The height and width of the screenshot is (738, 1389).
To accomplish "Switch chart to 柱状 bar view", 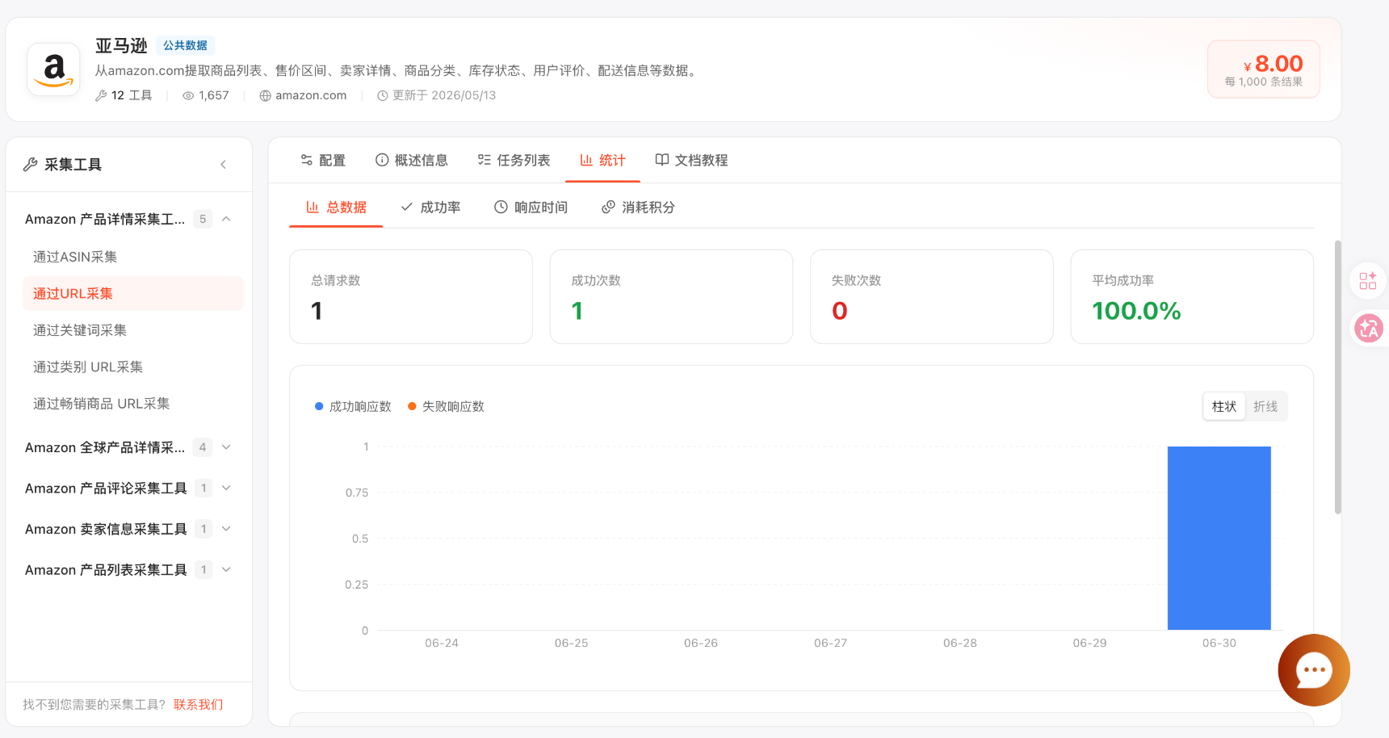I will coord(1224,406).
